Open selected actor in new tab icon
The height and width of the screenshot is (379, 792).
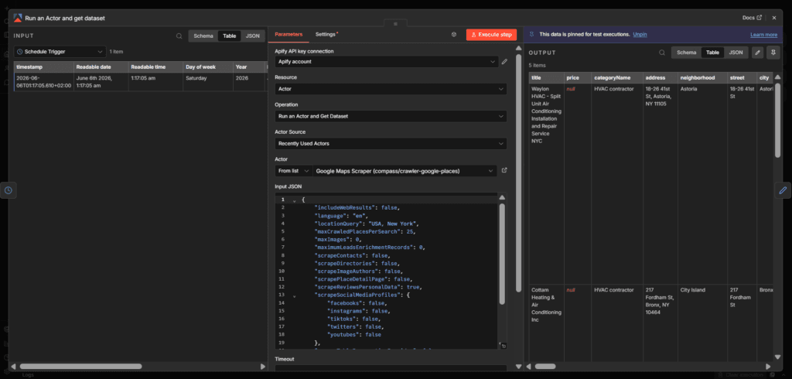(x=504, y=171)
